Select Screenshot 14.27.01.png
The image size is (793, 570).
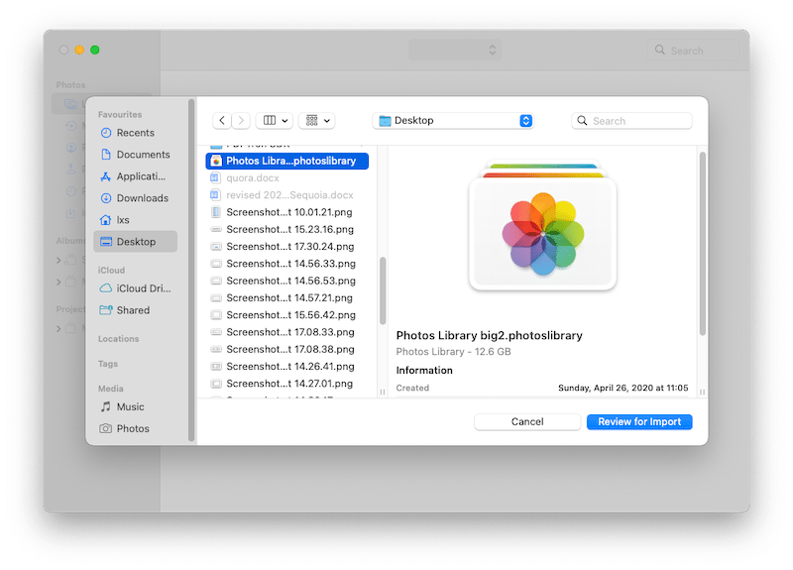pyautogui.click(x=286, y=384)
